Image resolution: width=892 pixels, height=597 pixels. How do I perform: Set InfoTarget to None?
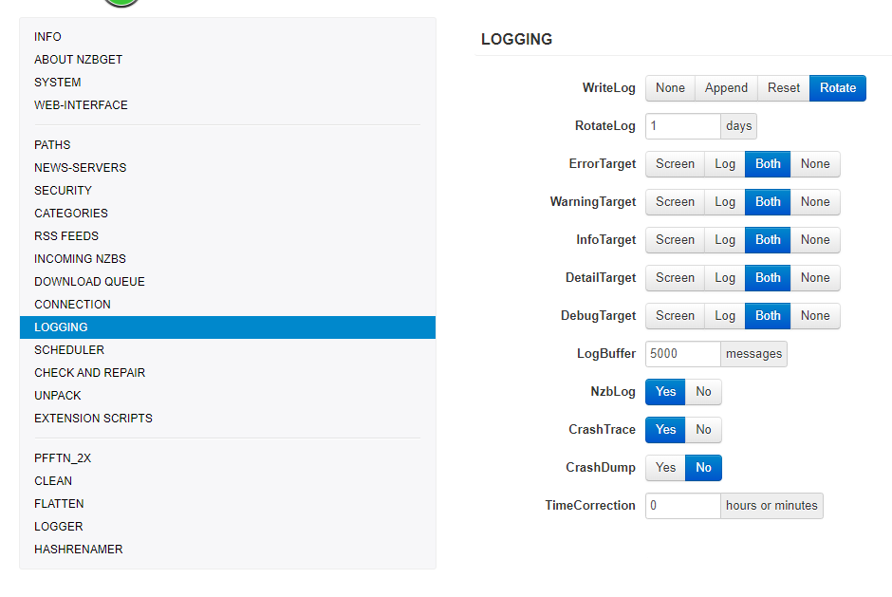pos(815,240)
